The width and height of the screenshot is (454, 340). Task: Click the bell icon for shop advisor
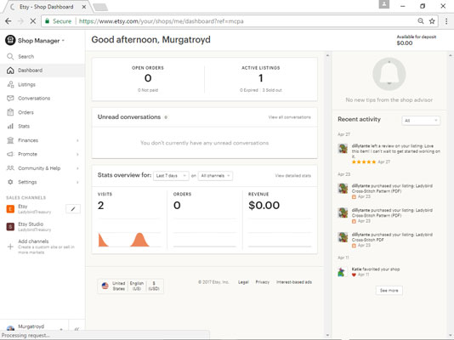(389, 74)
